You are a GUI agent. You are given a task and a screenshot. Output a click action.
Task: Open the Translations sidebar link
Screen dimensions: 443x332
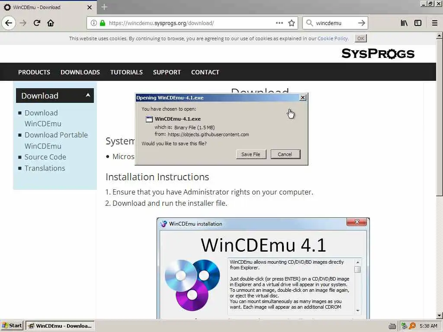click(x=45, y=168)
